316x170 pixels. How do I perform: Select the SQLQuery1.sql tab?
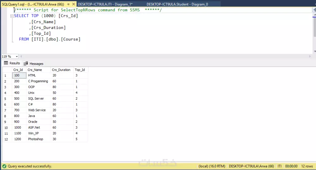pos(33,4)
